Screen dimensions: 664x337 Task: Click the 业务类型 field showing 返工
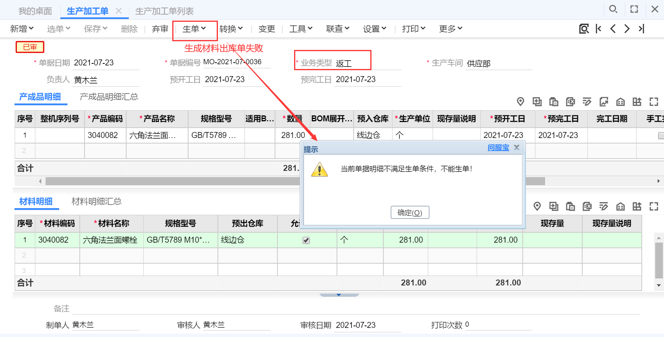point(368,63)
